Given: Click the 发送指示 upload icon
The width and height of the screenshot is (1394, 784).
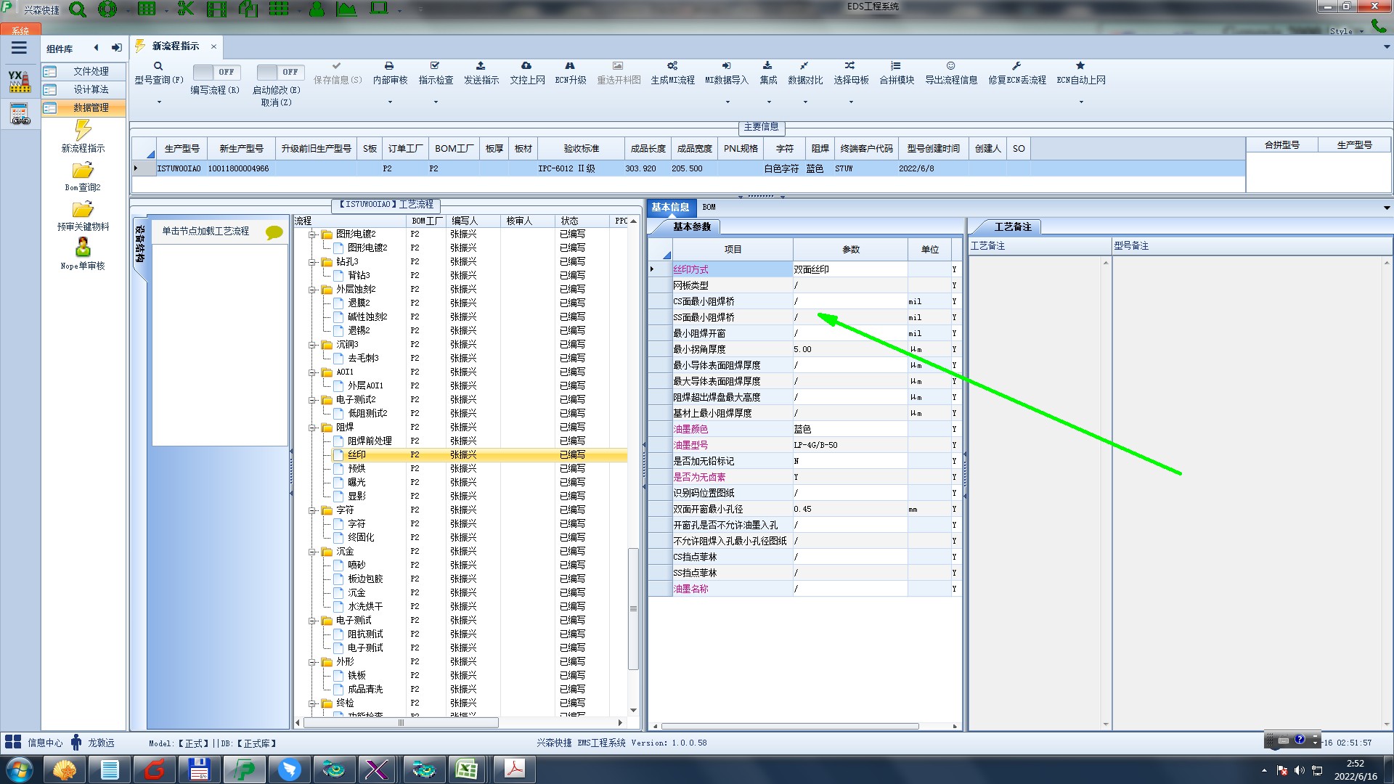Looking at the screenshot, I should coord(481,66).
